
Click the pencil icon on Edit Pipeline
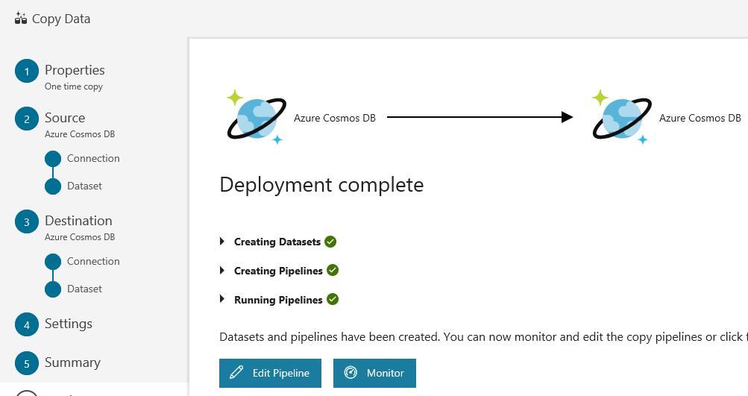point(236,373)
